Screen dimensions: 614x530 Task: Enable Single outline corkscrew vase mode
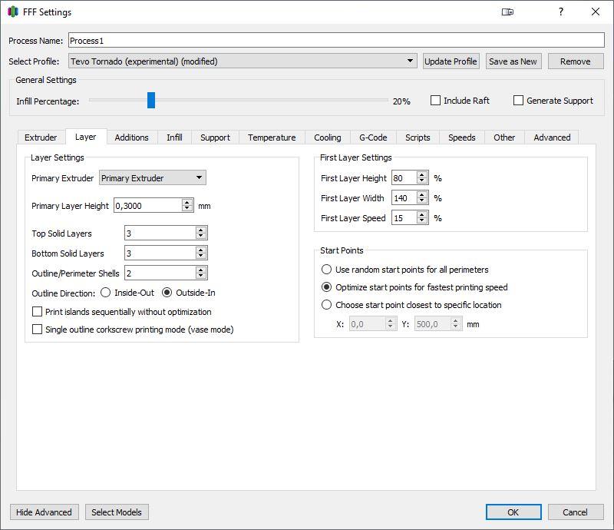point(37,330)
